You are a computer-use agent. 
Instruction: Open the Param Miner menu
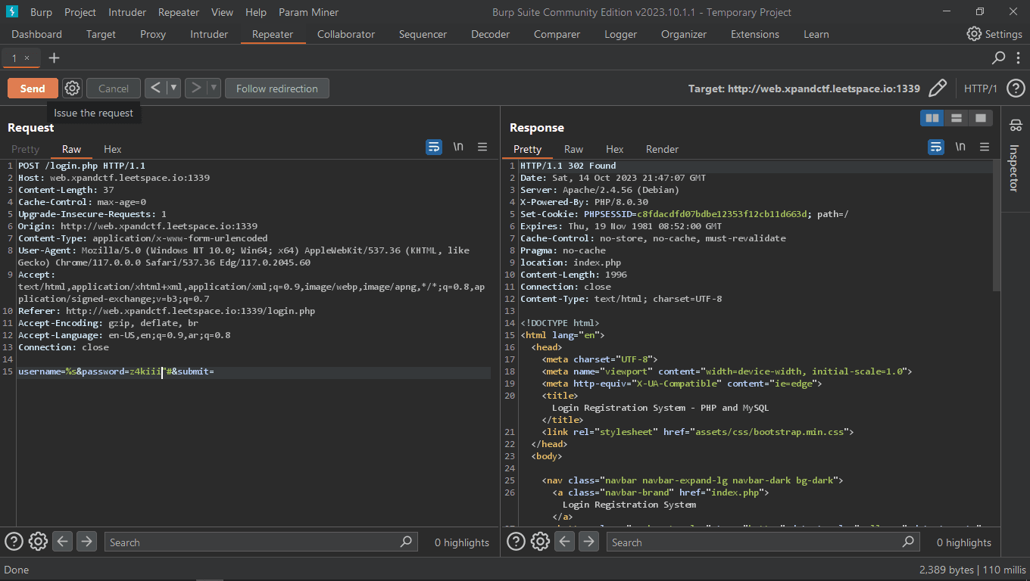click(x=308, y=12)
